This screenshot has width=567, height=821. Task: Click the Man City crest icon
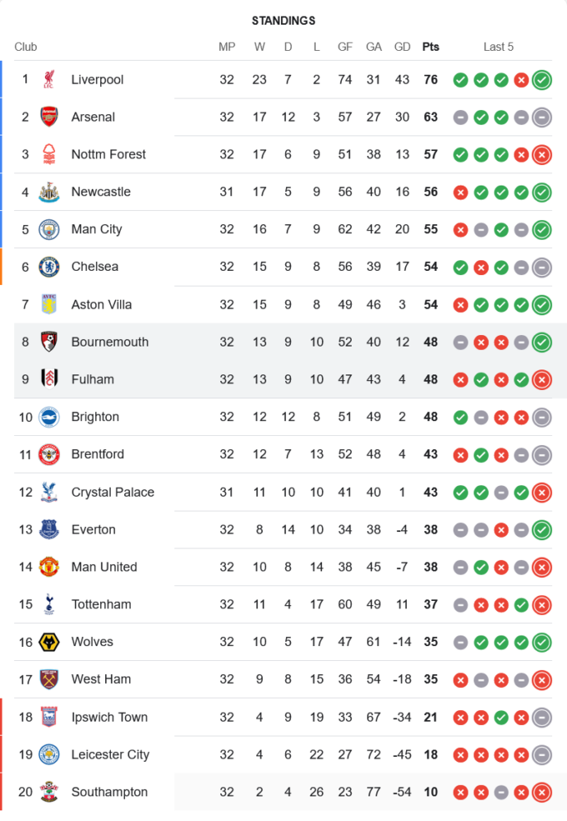(x=49, y=229)
